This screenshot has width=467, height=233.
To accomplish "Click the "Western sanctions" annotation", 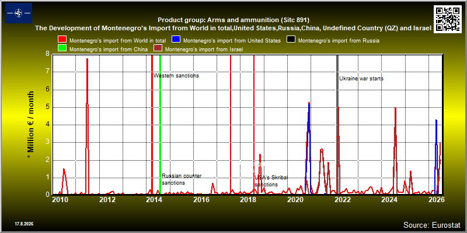I will 176,76.
